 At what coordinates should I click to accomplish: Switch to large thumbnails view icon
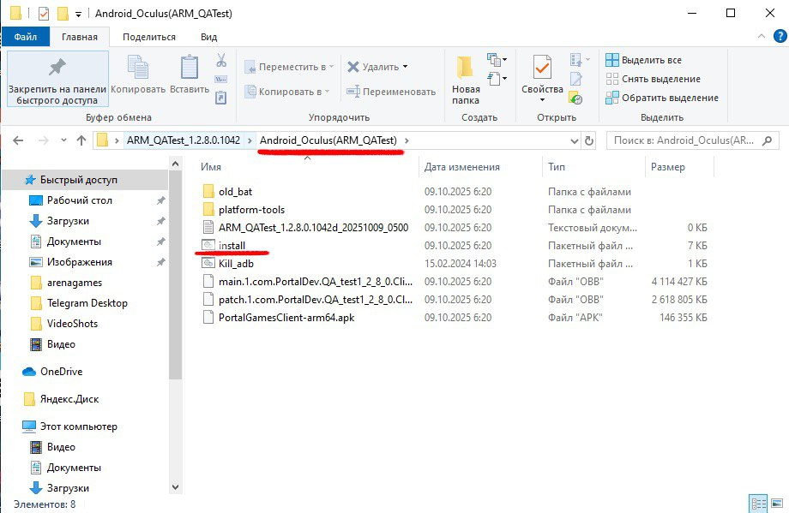click(x=775, y=503)
